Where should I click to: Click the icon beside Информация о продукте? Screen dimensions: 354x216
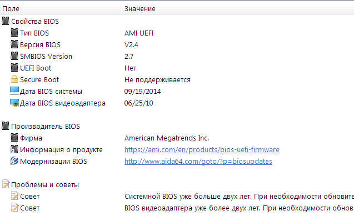coord(14,149)
